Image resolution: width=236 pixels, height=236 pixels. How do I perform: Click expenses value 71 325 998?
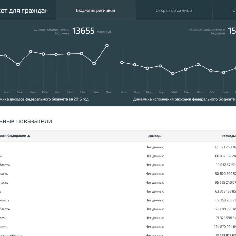pyautogui.click(x=226, y=218)
